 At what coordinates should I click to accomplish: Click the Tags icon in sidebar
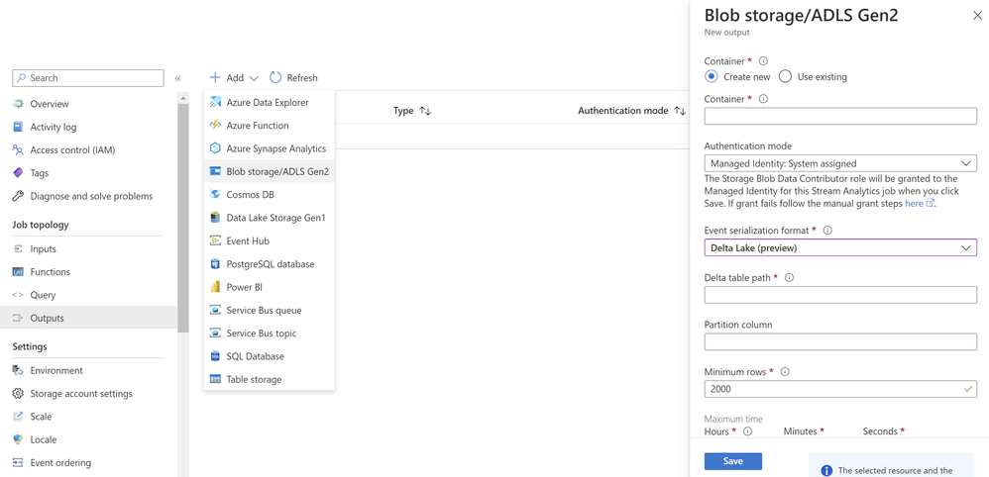pos(18,173)
